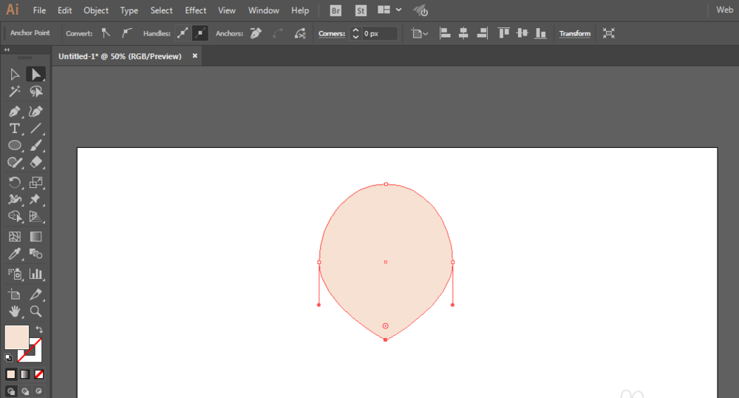This screenshot has width=739, height=398.
Task: Hide handles for multiple selected anchors
Action: pos(200,33)
